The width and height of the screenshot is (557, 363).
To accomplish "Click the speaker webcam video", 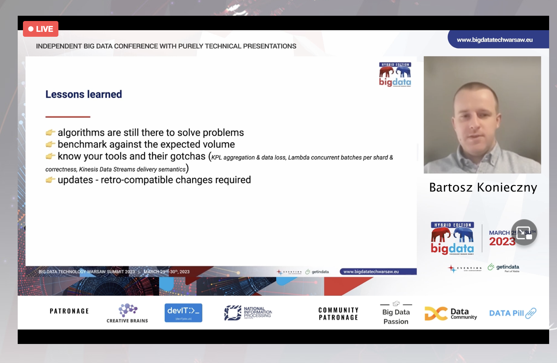I will [482, 115].
